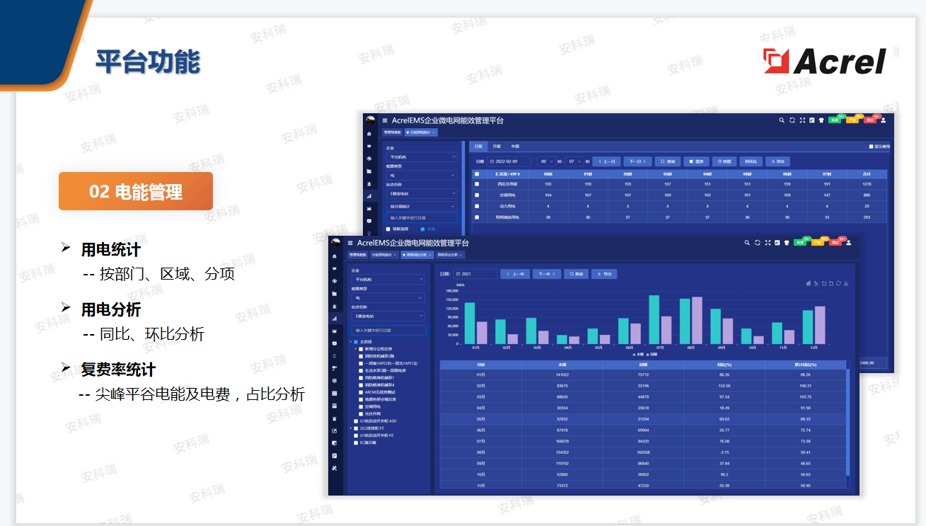
Task: Click the 同期 legend color marker under the chart
Action: pyautogui.click(x=647, y=355)
